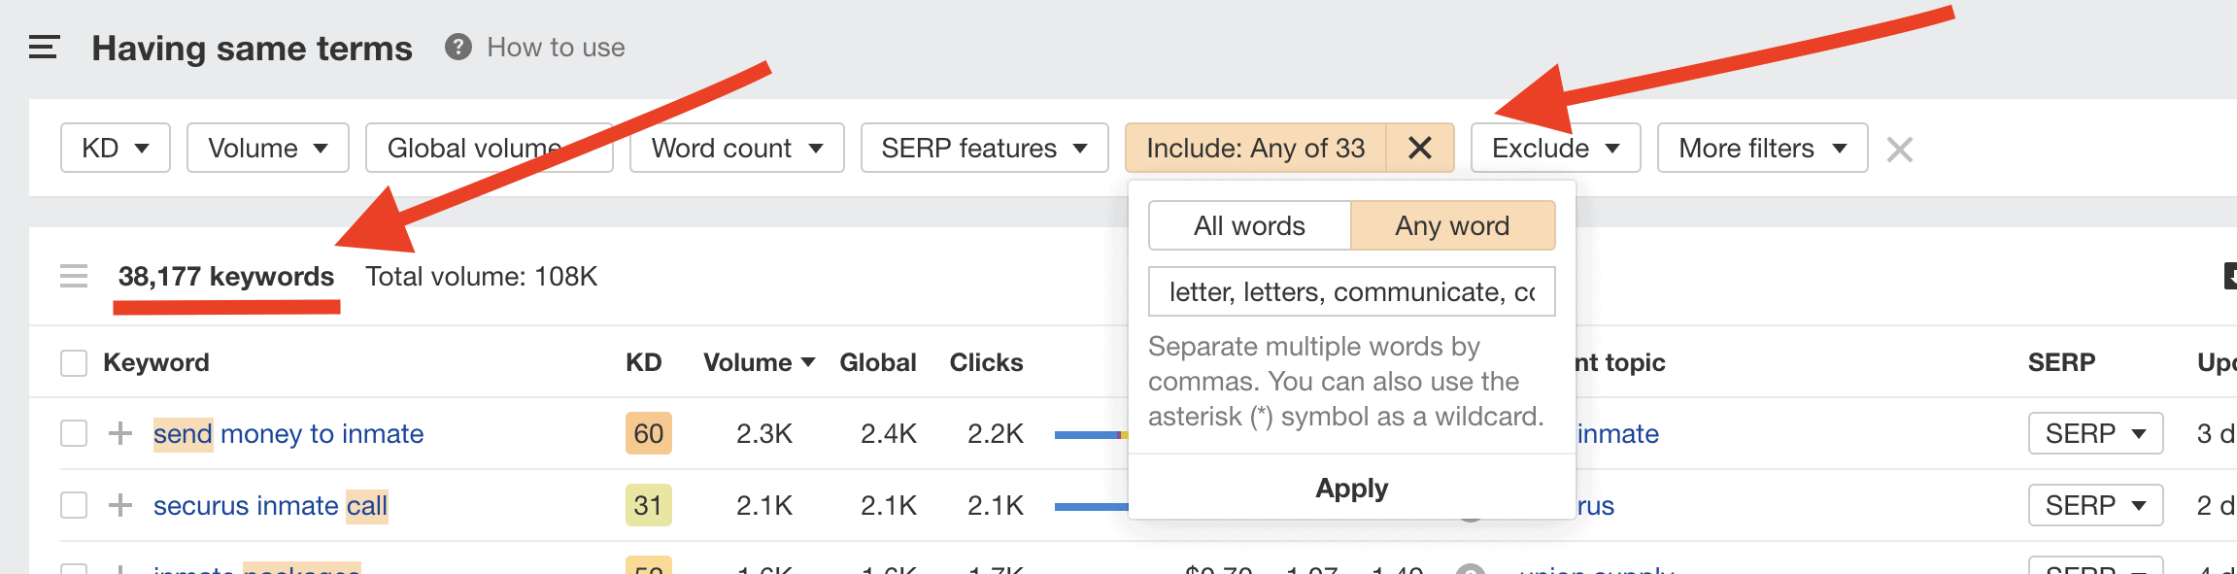The height and width of the screenshot is (574, 2237).
Task: Open the Word count filter dropdown
Action: tap(737, 148)
